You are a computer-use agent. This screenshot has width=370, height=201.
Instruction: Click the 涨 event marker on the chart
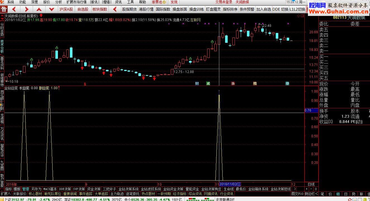pos(233,83)
